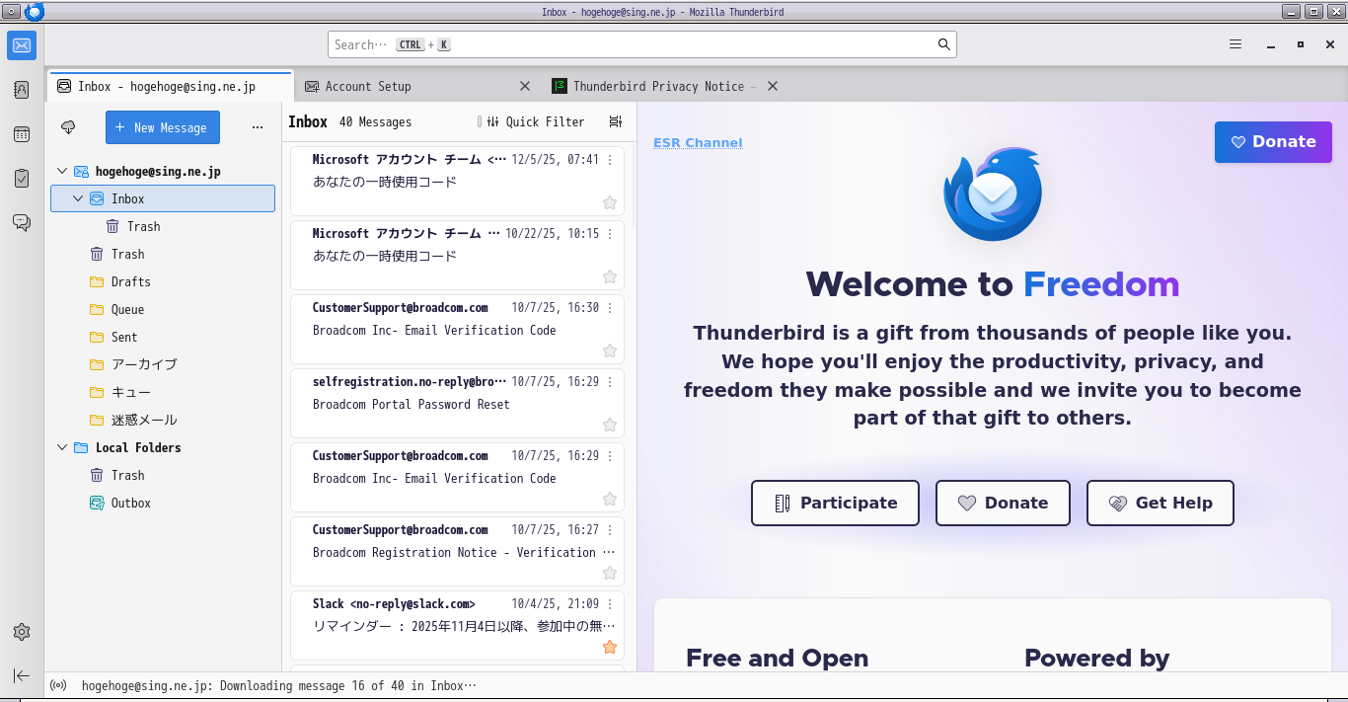Select Trash subfolder under Inbox
The image size is (1348, 702).
163,226
